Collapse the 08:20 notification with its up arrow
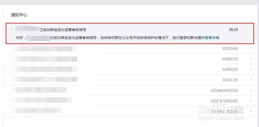This screenshot has height=127, width=259. pyautogui.click(x=251, y=30)
